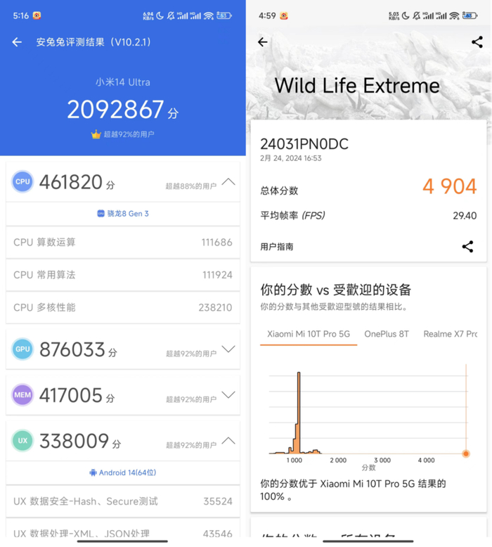Tap the share icon next to 用户指南

coord(467,247)
